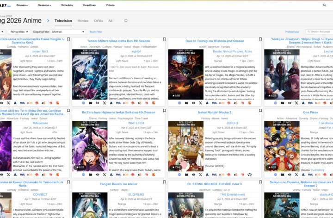The image size is (333, 218).
Task: Click the Search this page field
Action: [x=319, y=32]
